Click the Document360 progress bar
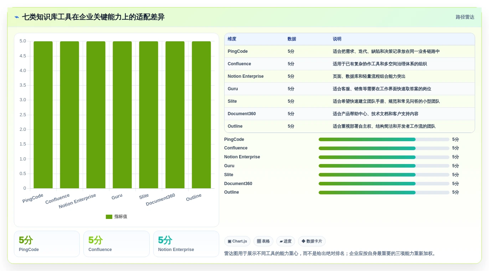 [384, 184]
